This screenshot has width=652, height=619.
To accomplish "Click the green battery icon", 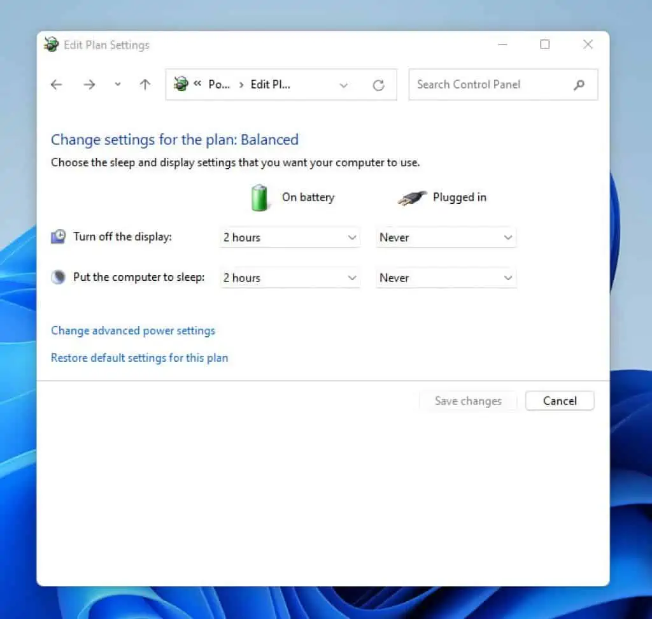I will click(260, 197).
